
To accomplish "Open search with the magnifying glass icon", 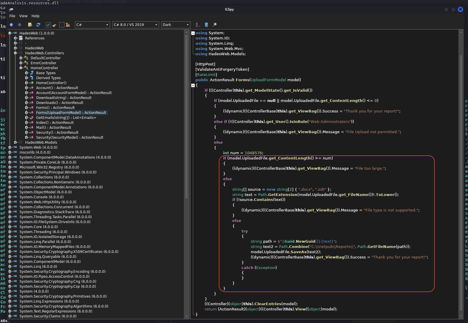I will click(x=215, y=25).
